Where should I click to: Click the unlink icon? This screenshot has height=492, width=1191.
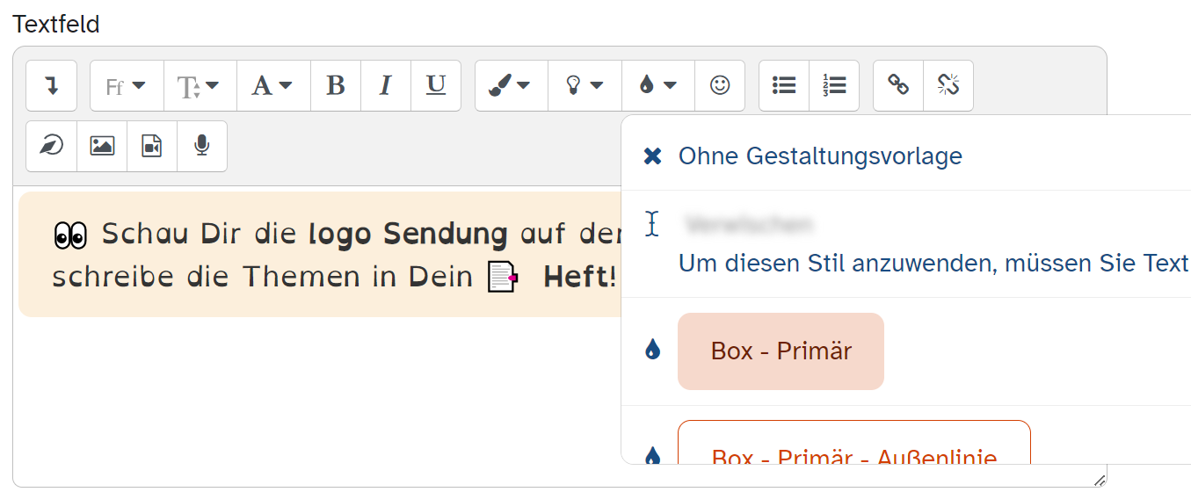click(948, 86)
